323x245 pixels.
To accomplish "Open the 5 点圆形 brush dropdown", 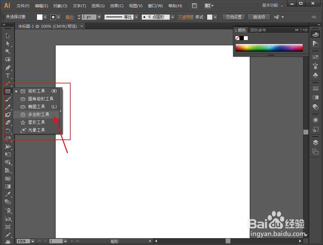I will [x=173, y=17].
